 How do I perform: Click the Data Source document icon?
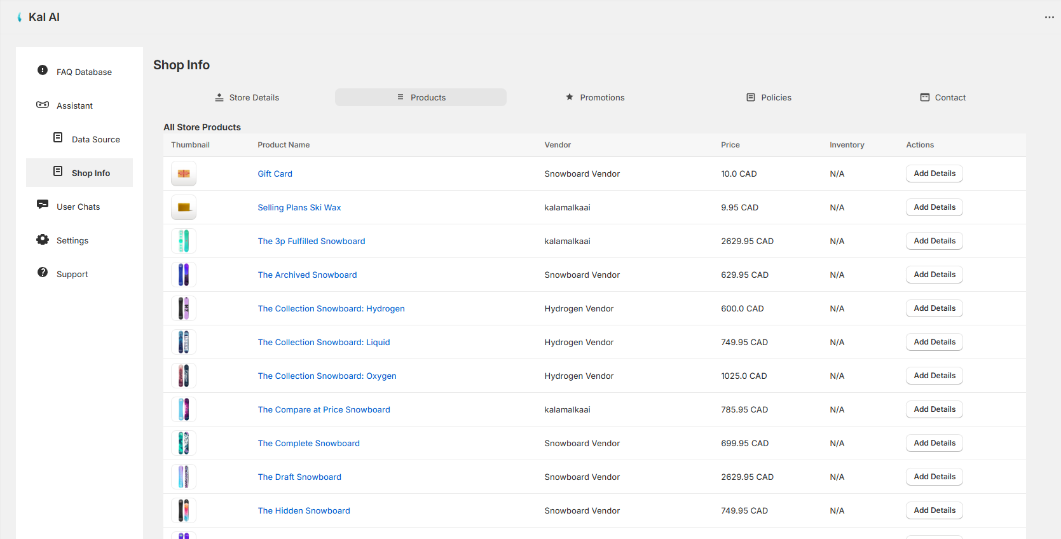click(58, 138)
